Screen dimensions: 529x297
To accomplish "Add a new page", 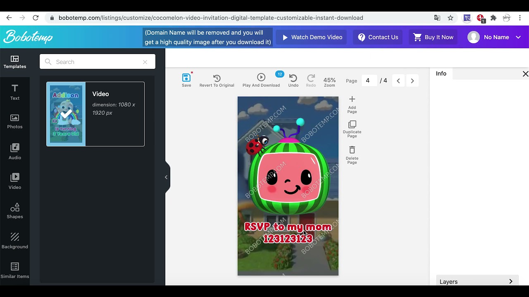I will click(352, 104).
